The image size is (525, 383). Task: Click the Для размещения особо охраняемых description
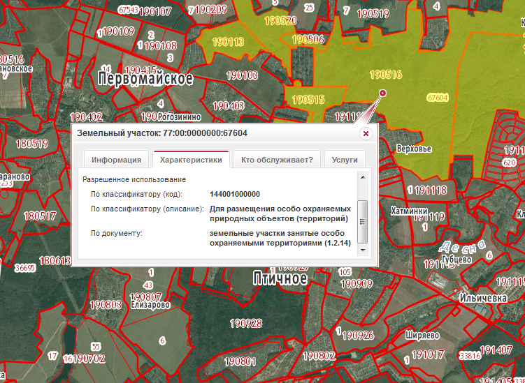pyautogui.click(x=280, y=214)
